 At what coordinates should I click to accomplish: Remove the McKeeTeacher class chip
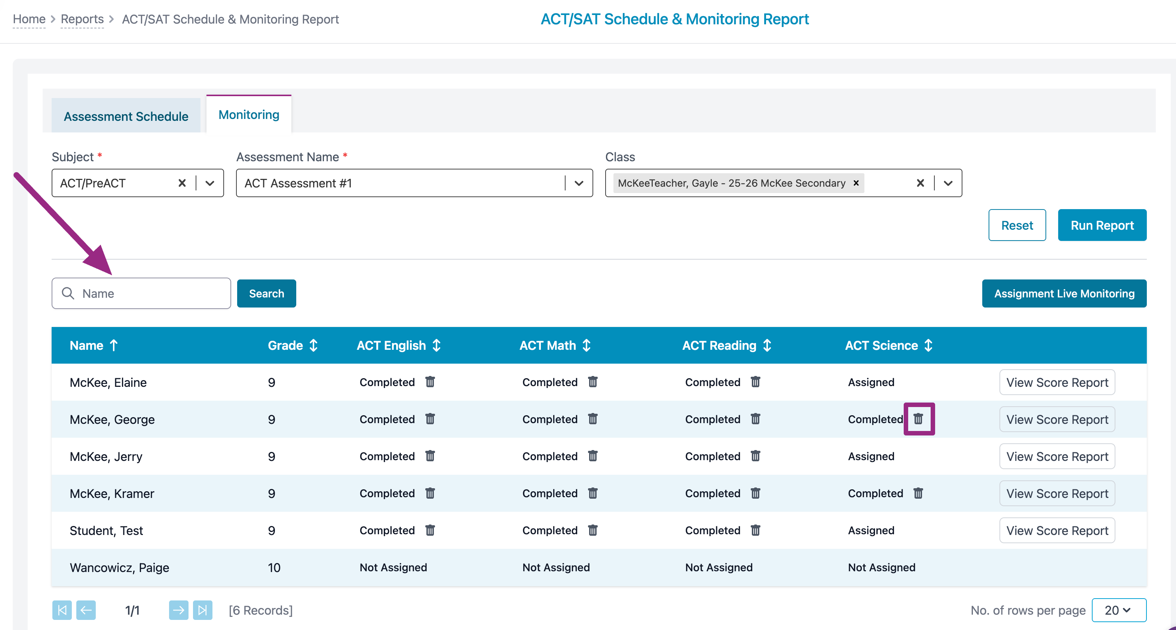(856, 183)
